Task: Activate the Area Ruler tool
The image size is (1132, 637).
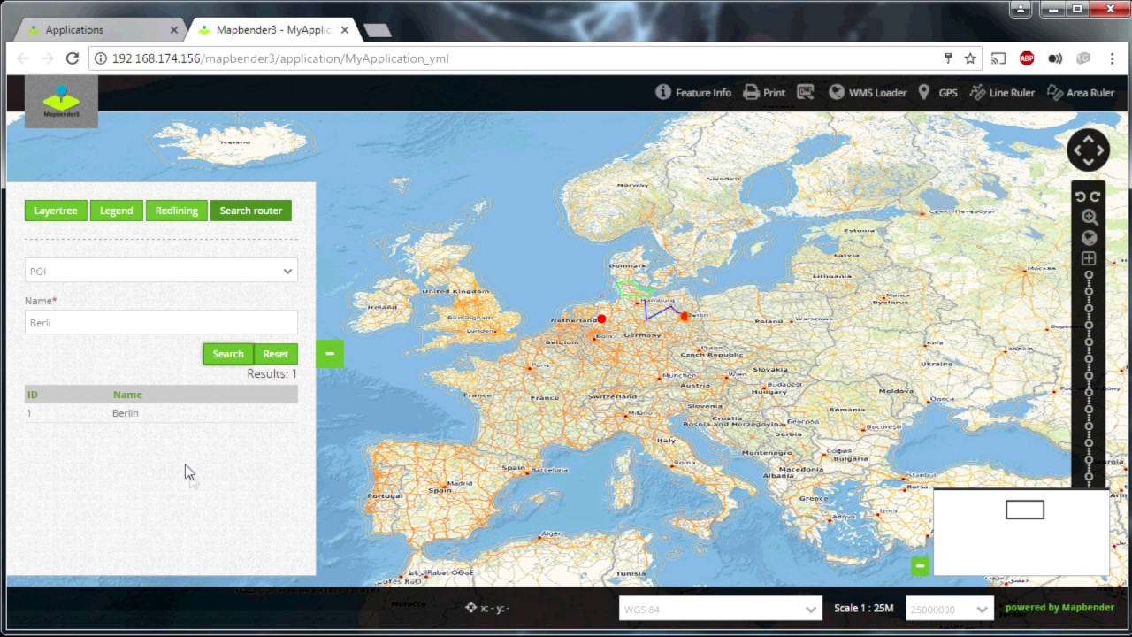Action: click(x=1080, y=92)
